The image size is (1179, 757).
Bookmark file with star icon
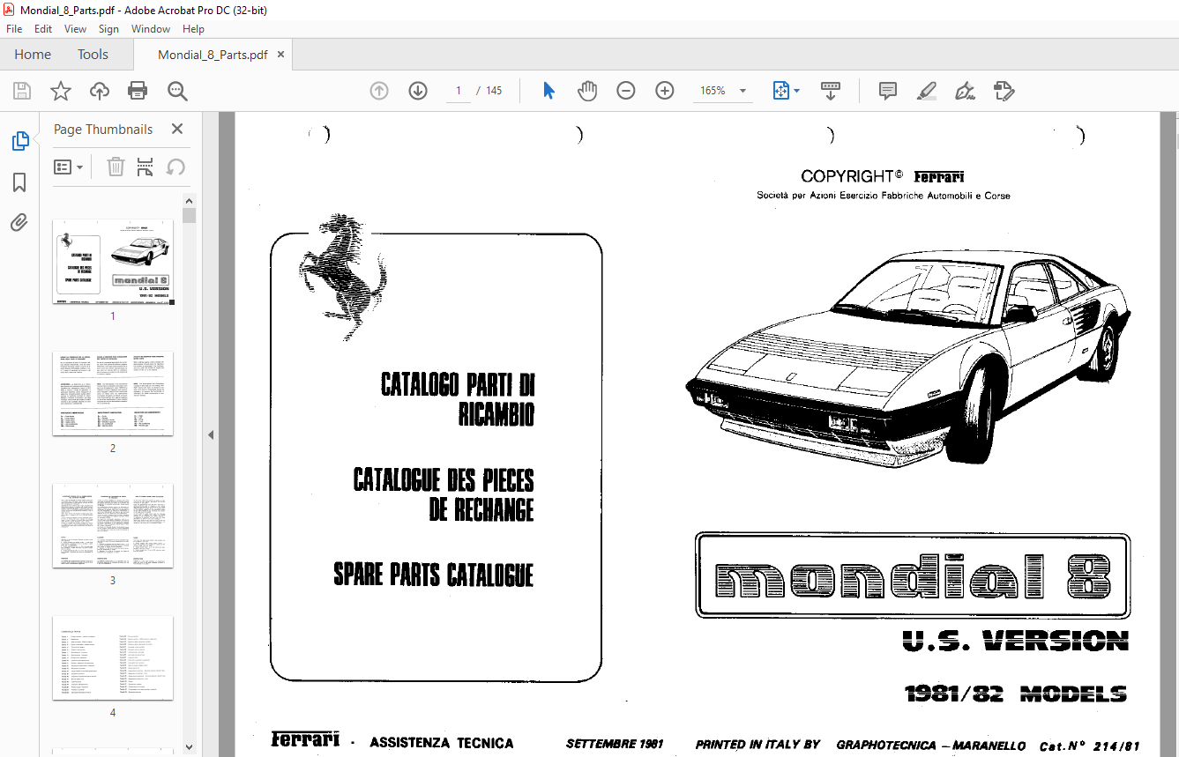point(61,91)
